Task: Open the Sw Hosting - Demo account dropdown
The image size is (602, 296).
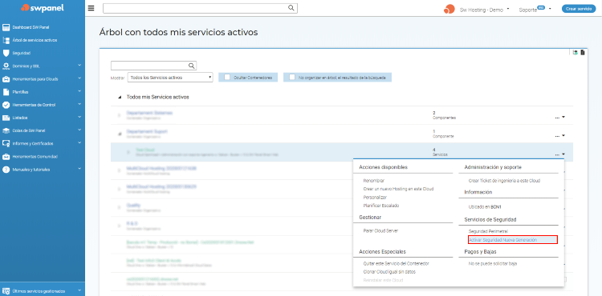Action: tap(508, 9)
